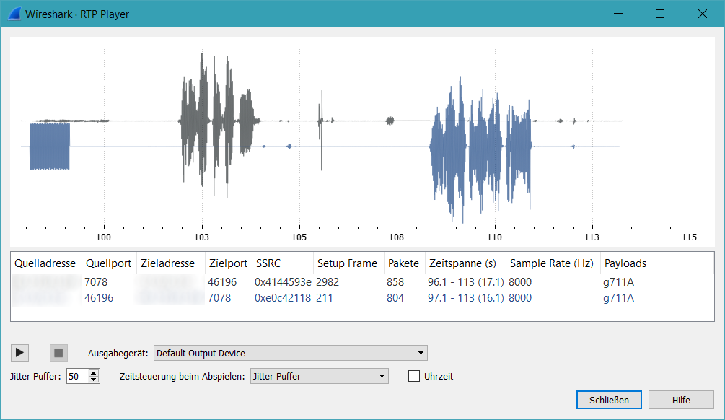Click time span 97.1 - 113 (16.1)
This screenshot has height=420, width=725.
(x=465, y=298)
